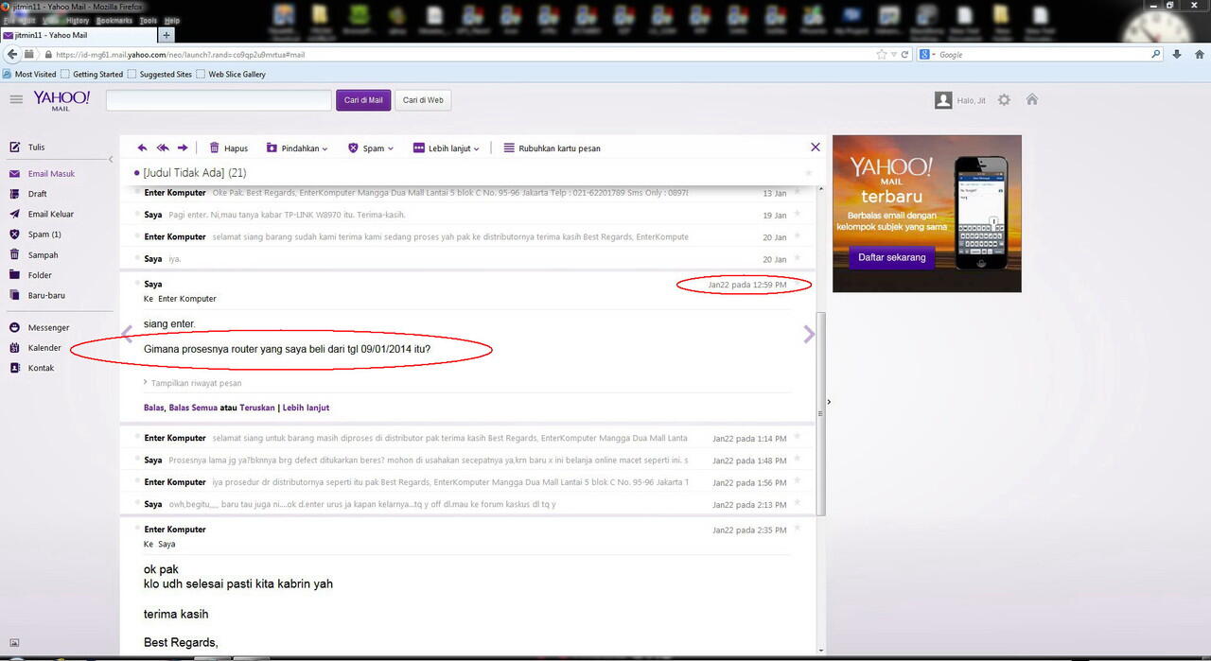1211x661 pixels.
Task: Go back with the Firefox back button
Action: (12, 54)
